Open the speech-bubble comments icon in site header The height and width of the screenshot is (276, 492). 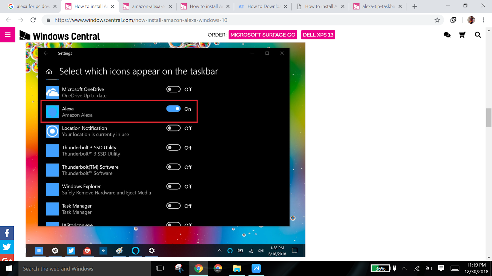447,35
